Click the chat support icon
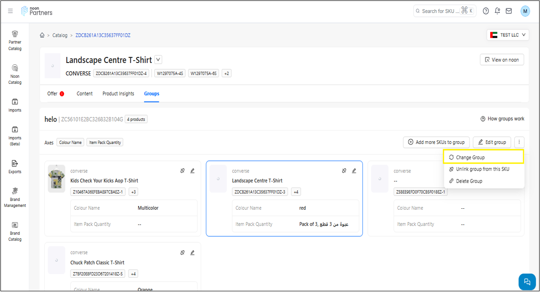The image size is (540, 292). tap(527, 282)
